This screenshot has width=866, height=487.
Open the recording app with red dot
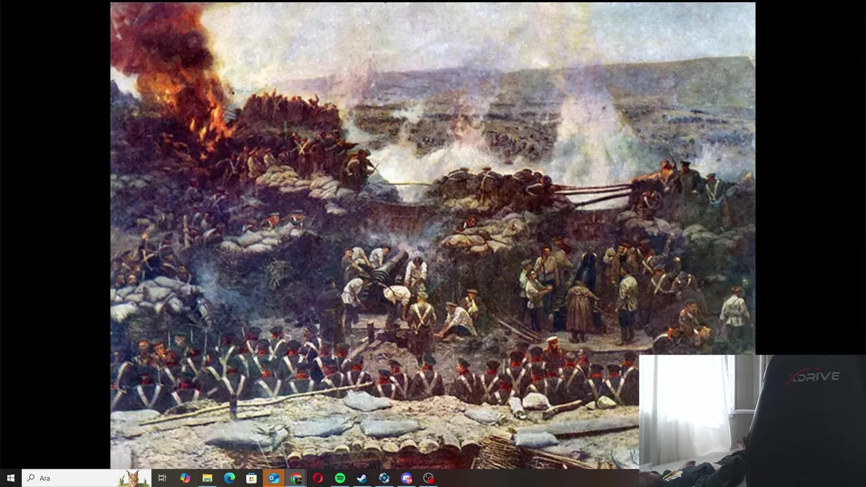coord(429,478)
